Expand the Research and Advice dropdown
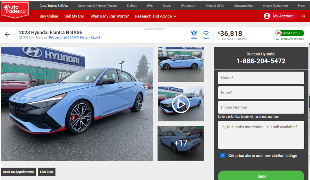 click(x=156, y=16)
